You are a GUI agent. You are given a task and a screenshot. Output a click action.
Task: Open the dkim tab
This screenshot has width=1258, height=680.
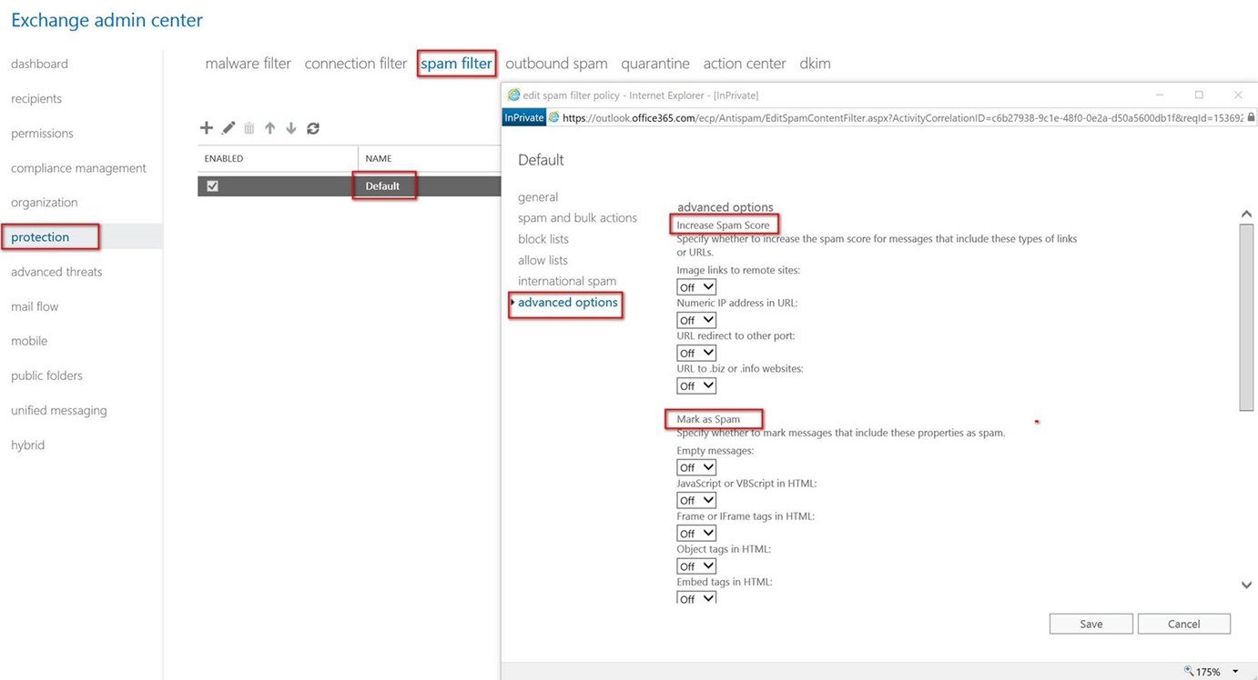point(815,64)
